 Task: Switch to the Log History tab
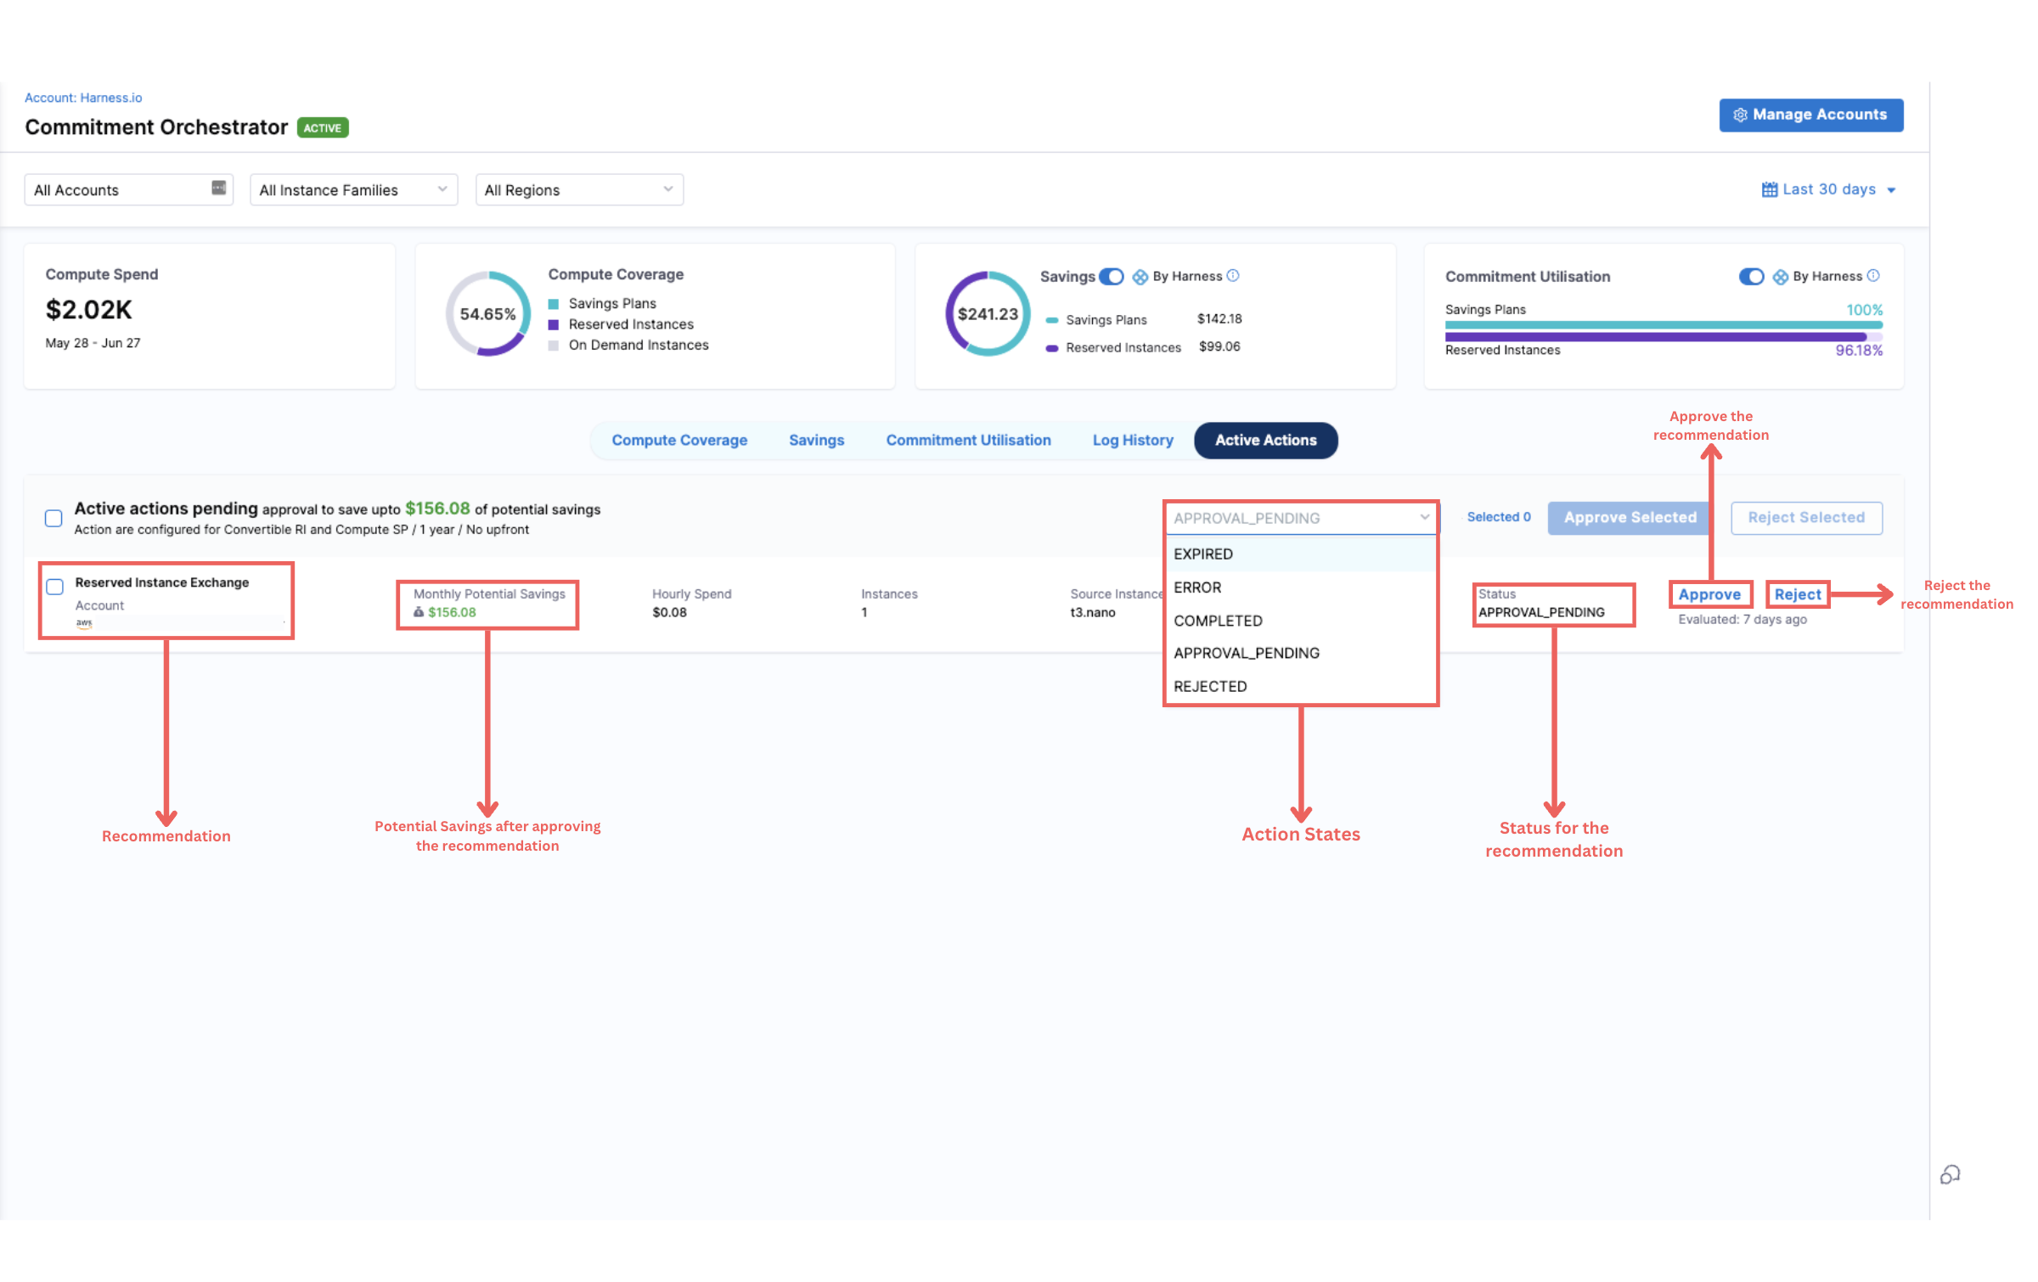1132,441
